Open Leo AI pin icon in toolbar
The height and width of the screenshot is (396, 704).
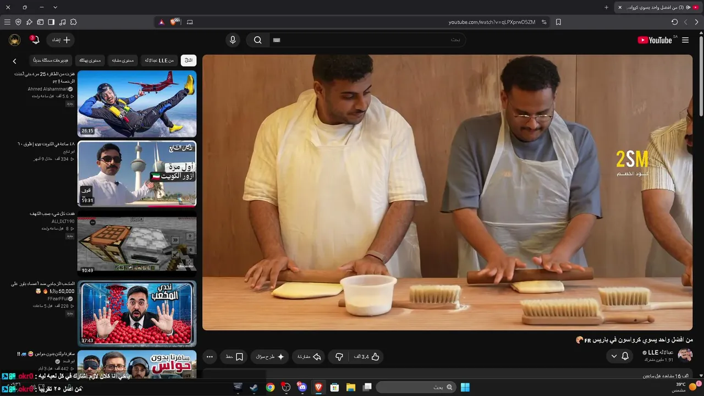tap(29, 22)
